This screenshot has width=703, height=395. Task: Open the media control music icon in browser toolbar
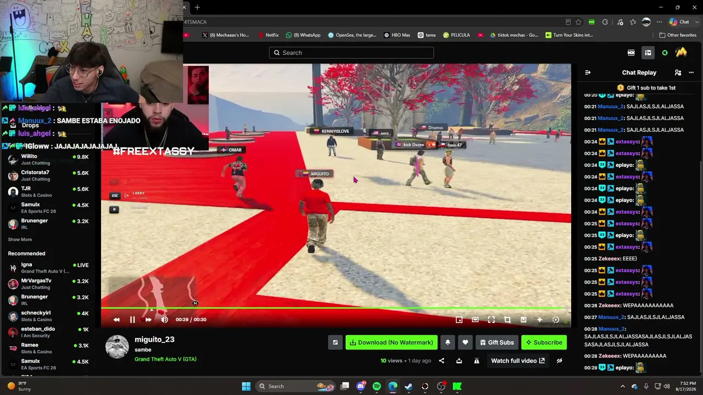[620, 22]
